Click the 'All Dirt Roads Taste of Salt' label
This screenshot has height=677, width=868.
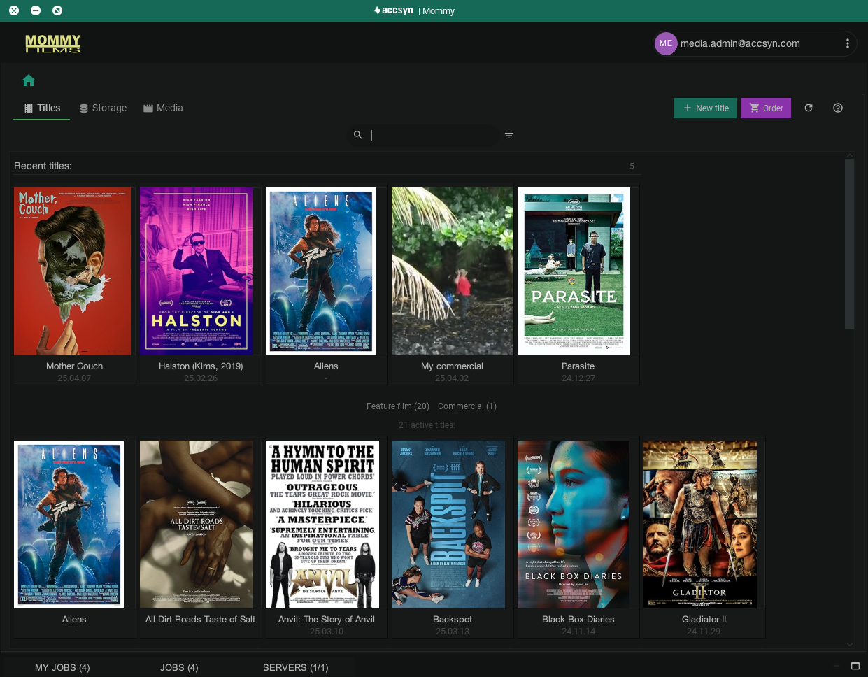[x=200, y=620]
